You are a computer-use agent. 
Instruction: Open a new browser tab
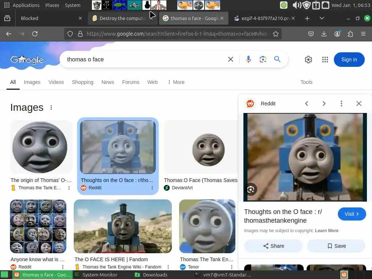click(x=307, y=18)
